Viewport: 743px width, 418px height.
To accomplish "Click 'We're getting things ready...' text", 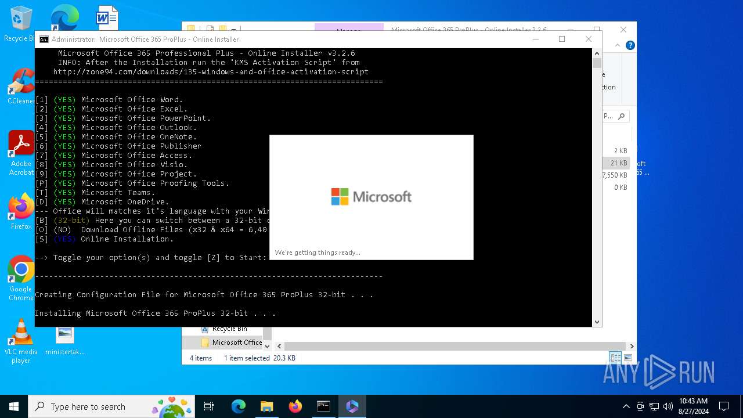I will 318,253.
